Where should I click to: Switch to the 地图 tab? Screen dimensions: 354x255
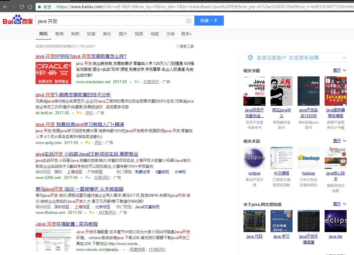(x=155, y=34)
